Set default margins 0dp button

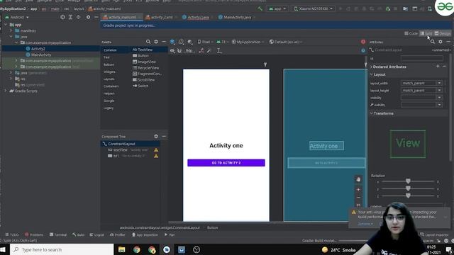(x=189, y=50)
